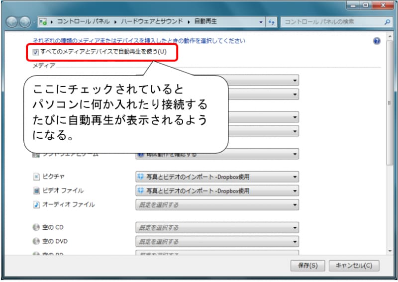Open the second media dropdown arrow under メディア
This screenshot has height=282, width=398.
(x=295, y=94)
